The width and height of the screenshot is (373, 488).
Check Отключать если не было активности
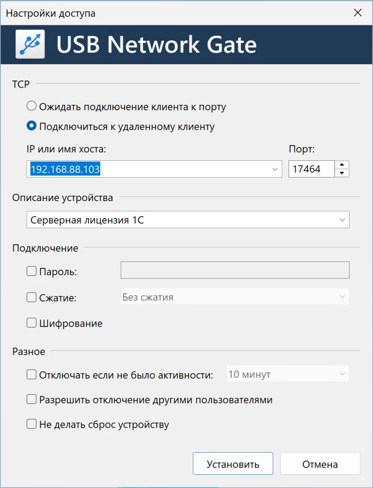coord(32,375)
